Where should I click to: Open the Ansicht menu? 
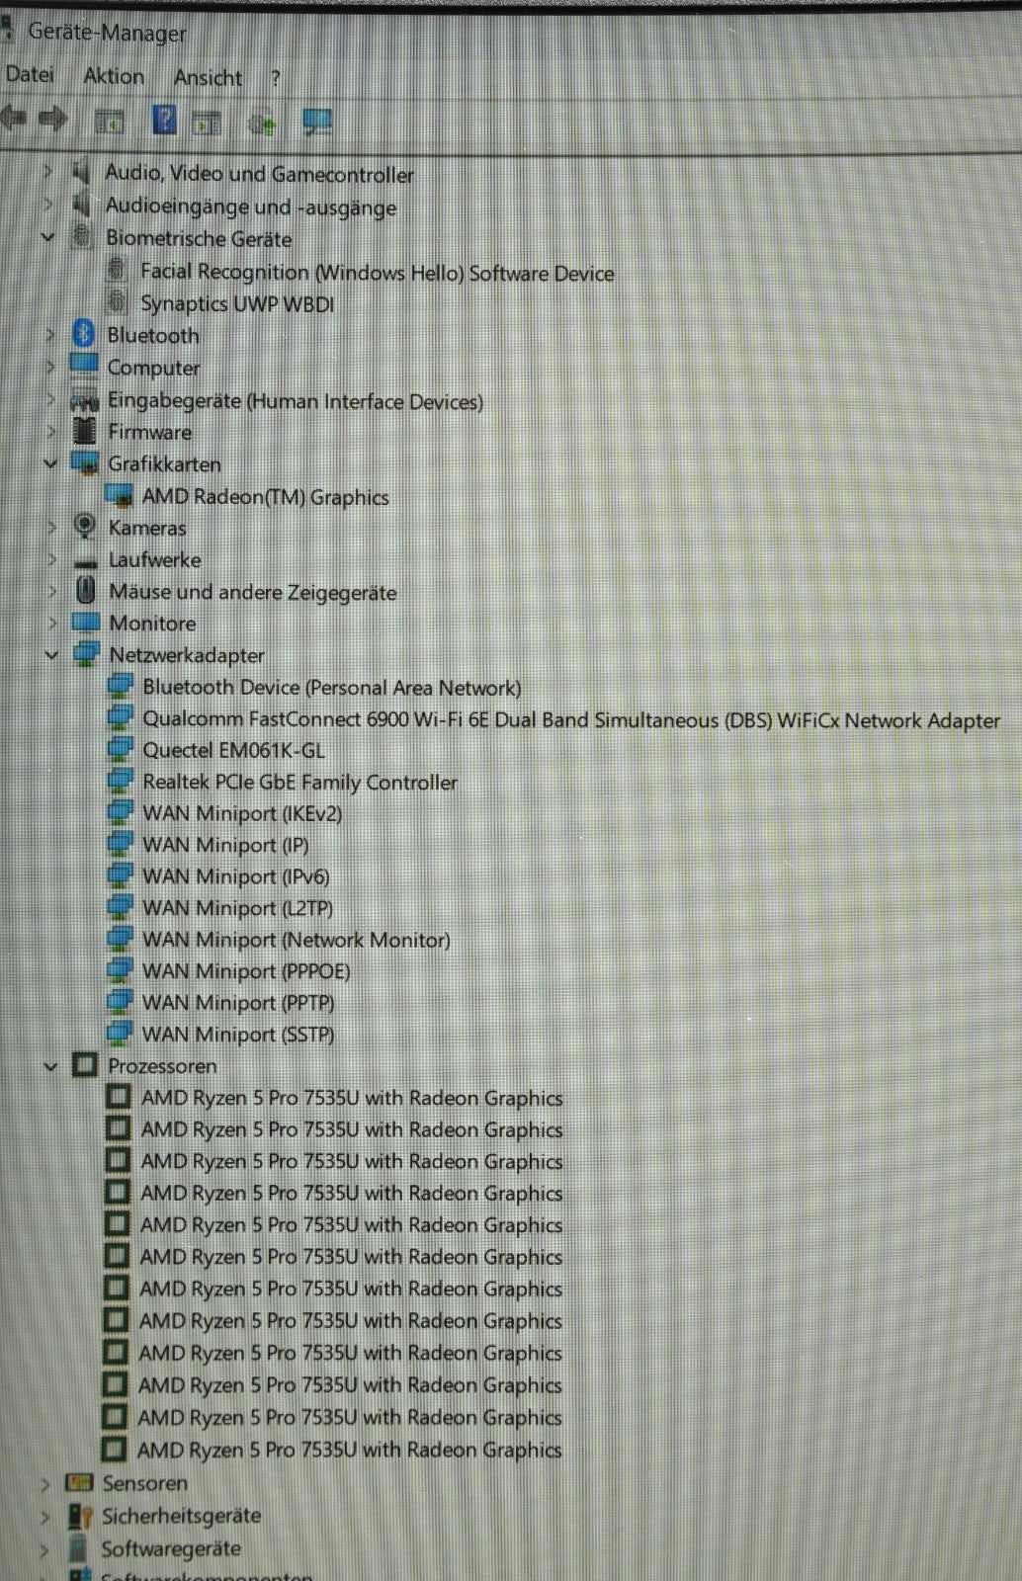(x=208, y=77)
